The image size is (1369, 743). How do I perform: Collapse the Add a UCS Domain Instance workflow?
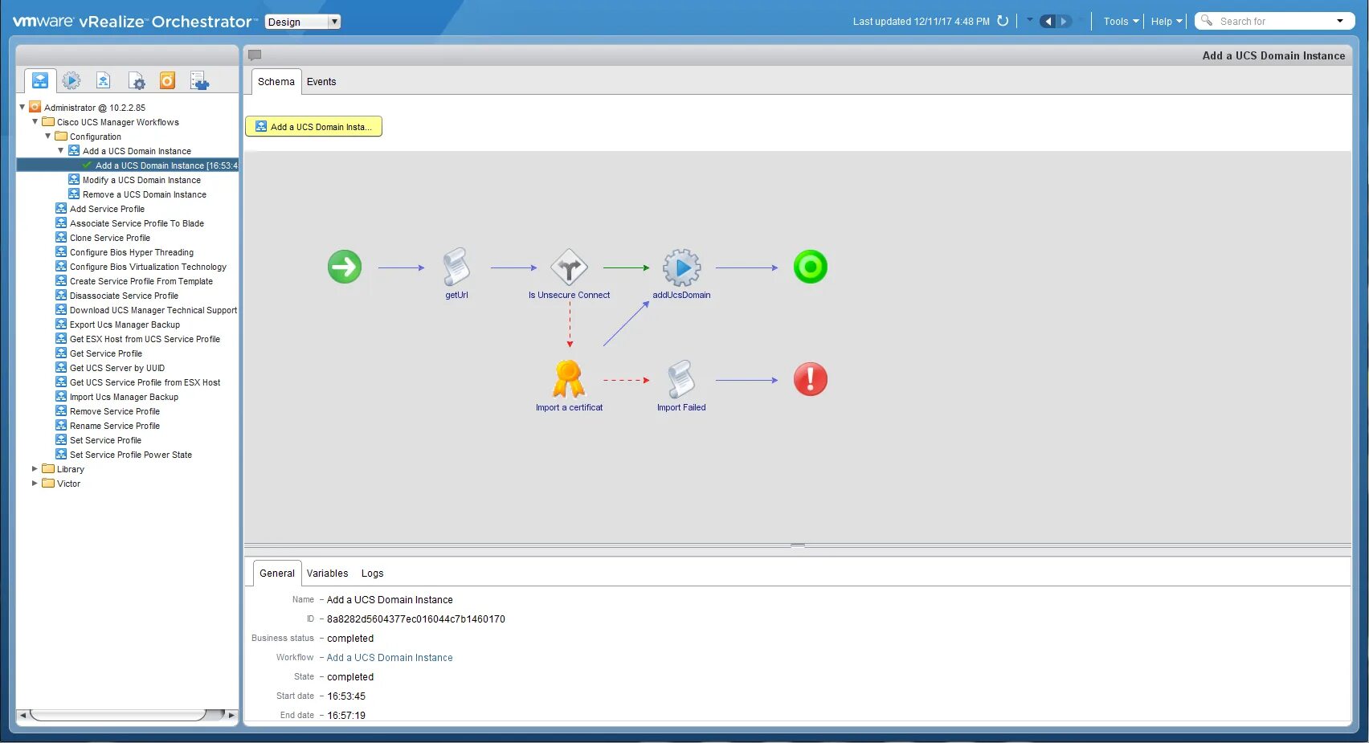61,151
